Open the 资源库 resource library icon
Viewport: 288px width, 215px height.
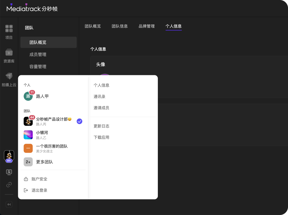pos(9,52)
